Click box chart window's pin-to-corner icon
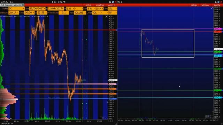The width and height of the screenshot is (223, 125). pos(110,2)
